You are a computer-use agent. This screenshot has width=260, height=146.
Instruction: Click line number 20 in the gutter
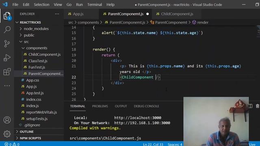[74, 60]
